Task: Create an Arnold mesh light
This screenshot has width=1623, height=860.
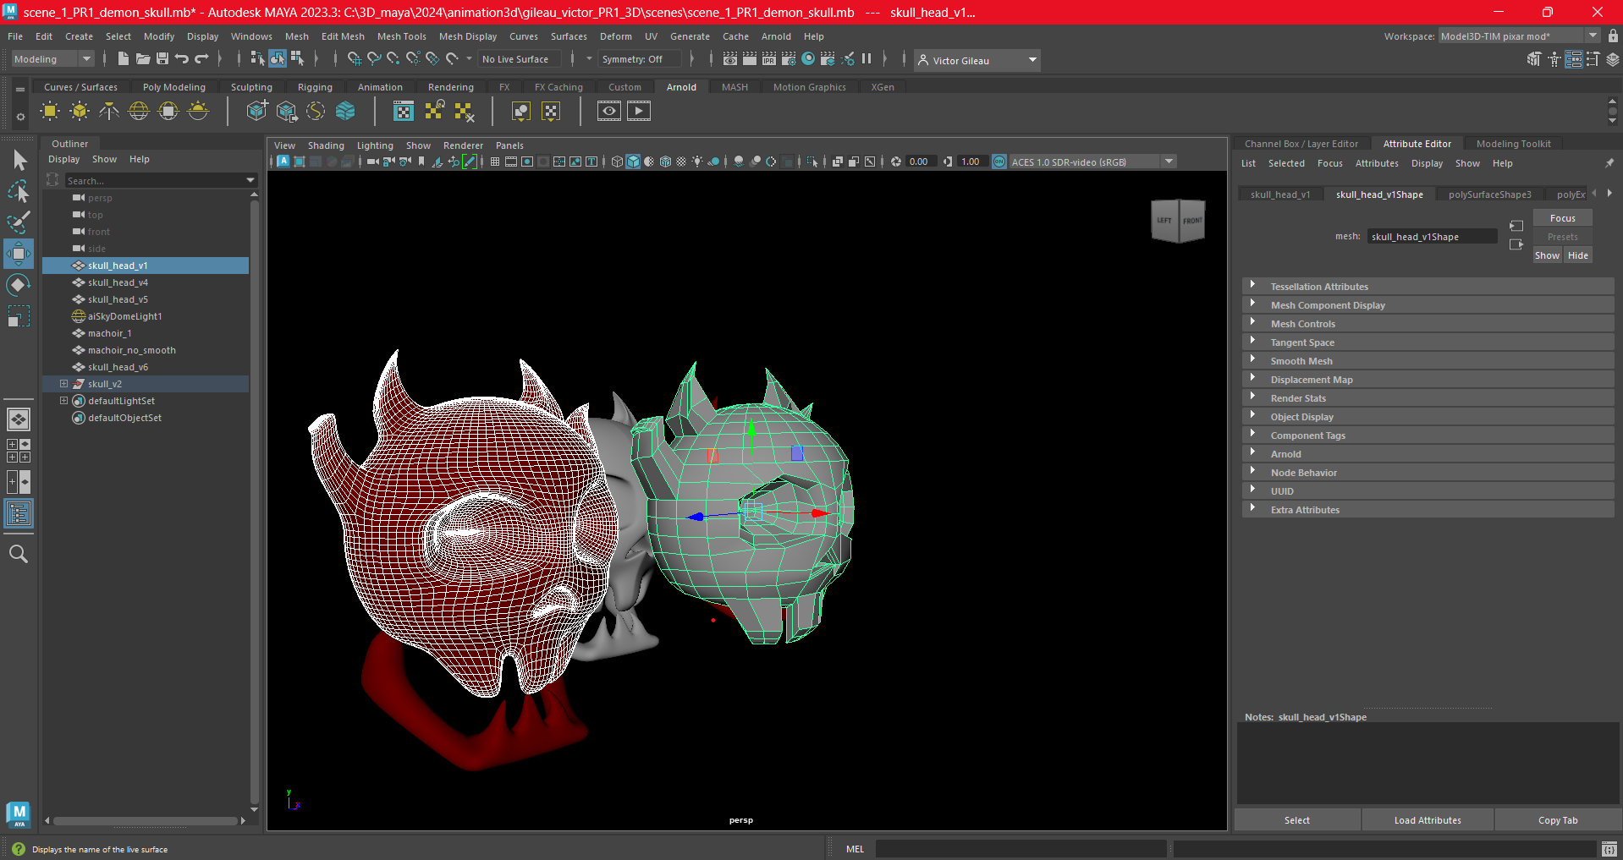Action: point(80,111)
